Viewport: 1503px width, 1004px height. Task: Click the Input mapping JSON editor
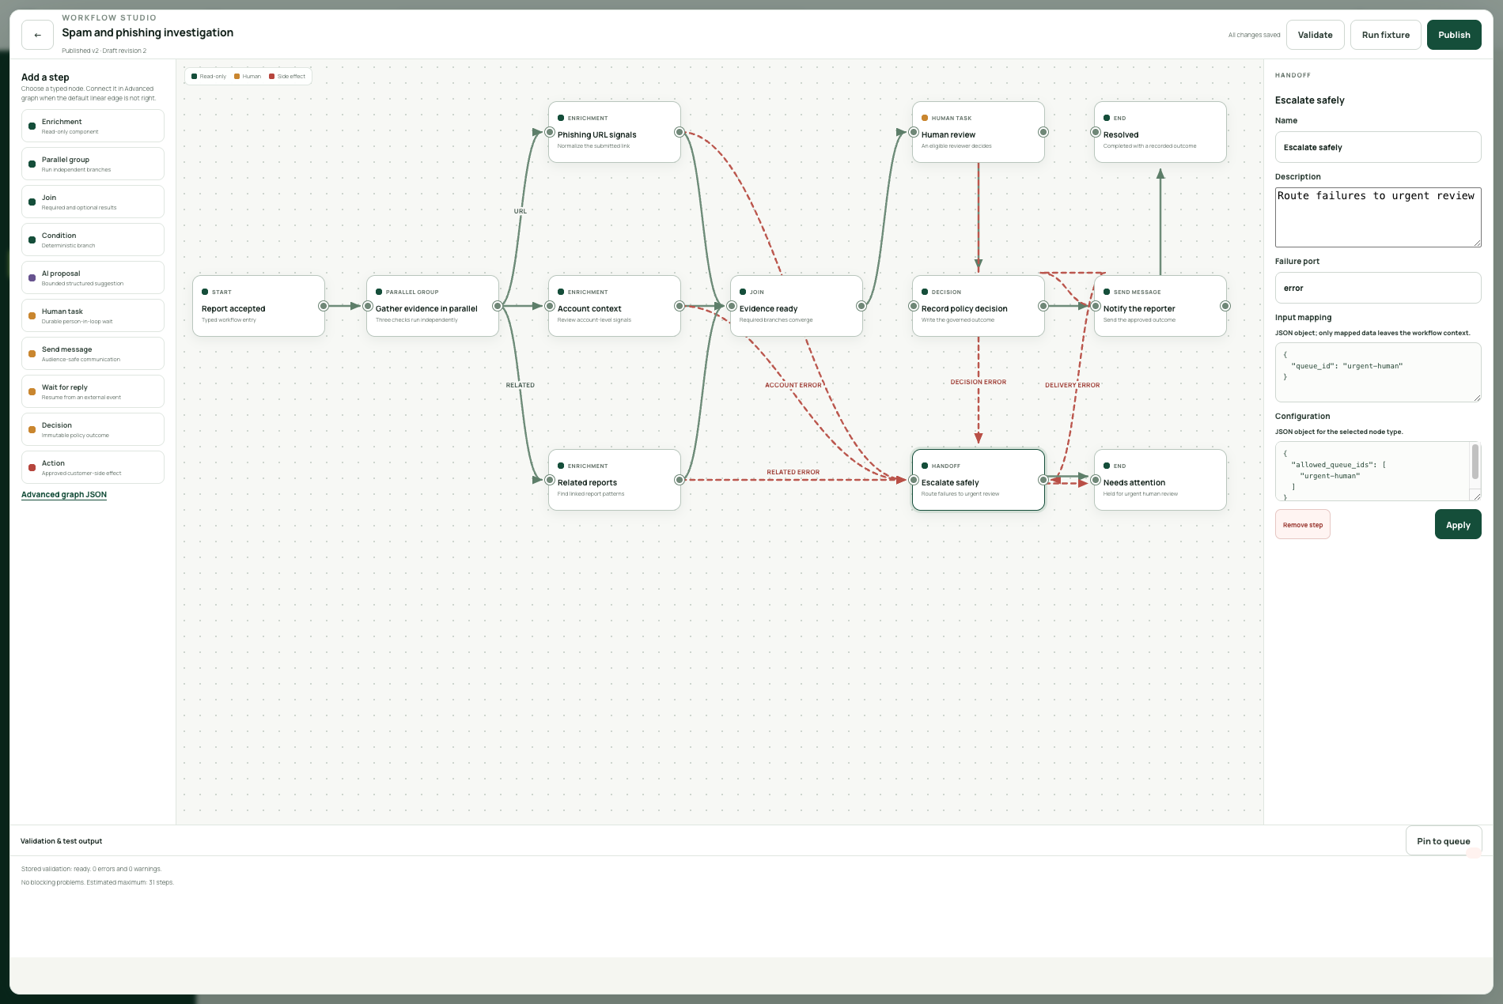coord(1378,372)
